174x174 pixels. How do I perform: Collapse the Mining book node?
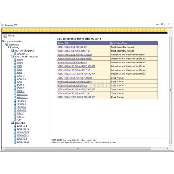10,47
